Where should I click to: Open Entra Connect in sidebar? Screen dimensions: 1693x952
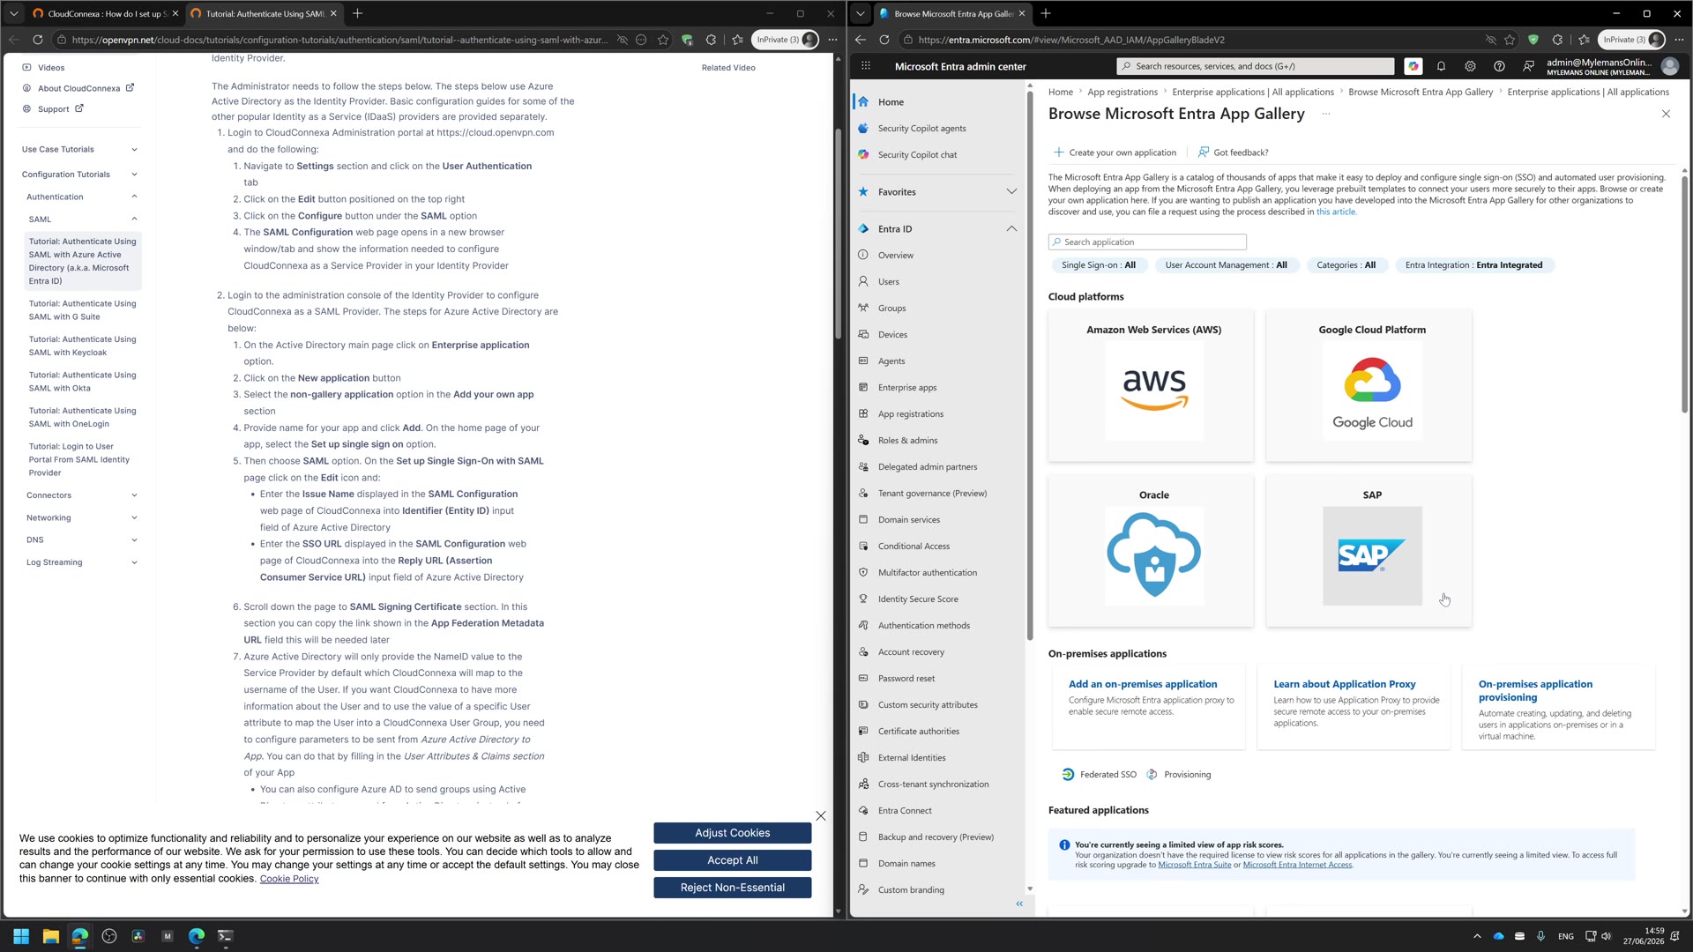[x=905, y=811]
